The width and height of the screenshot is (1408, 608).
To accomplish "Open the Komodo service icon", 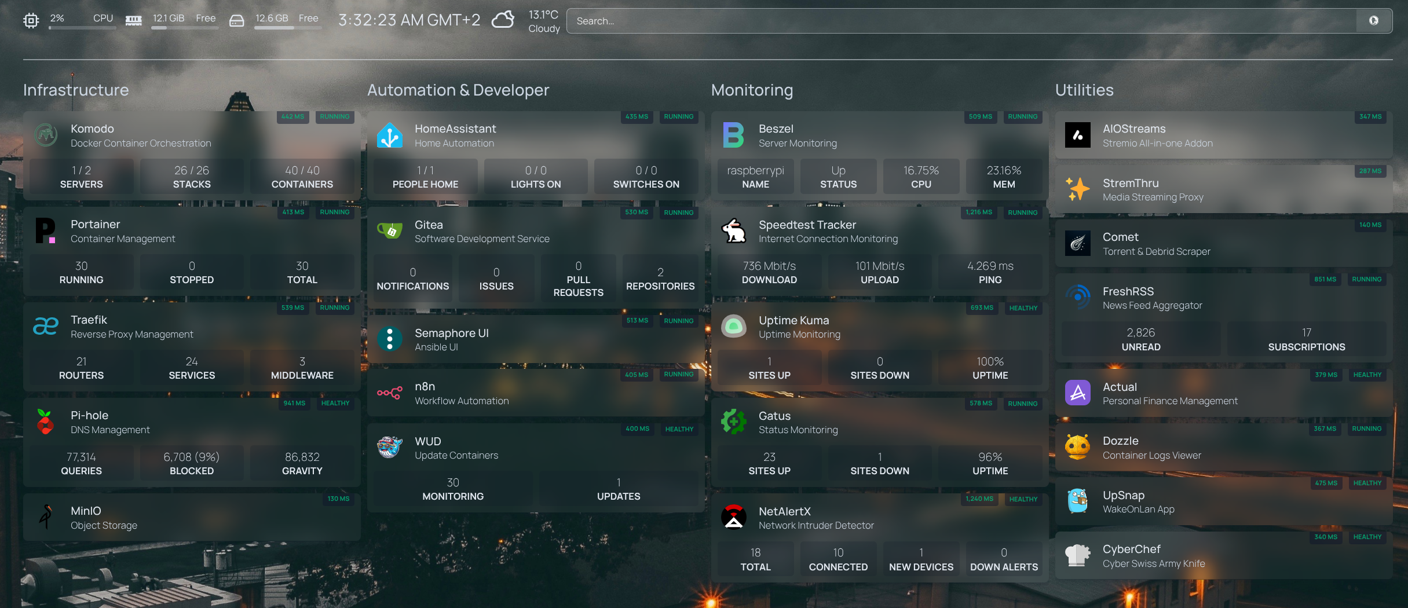I will point(46,135).
